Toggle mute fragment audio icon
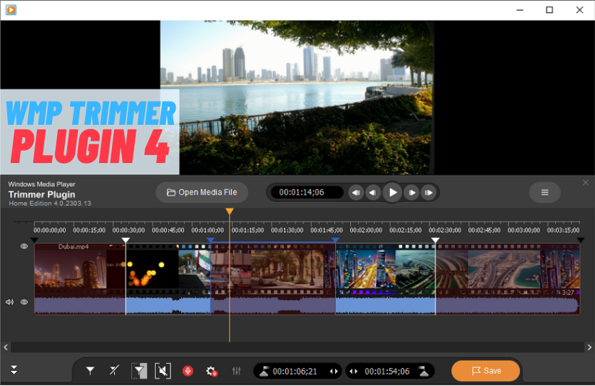Image resolution: width=595 pixels, height=386 pixels. click(162, 371)
